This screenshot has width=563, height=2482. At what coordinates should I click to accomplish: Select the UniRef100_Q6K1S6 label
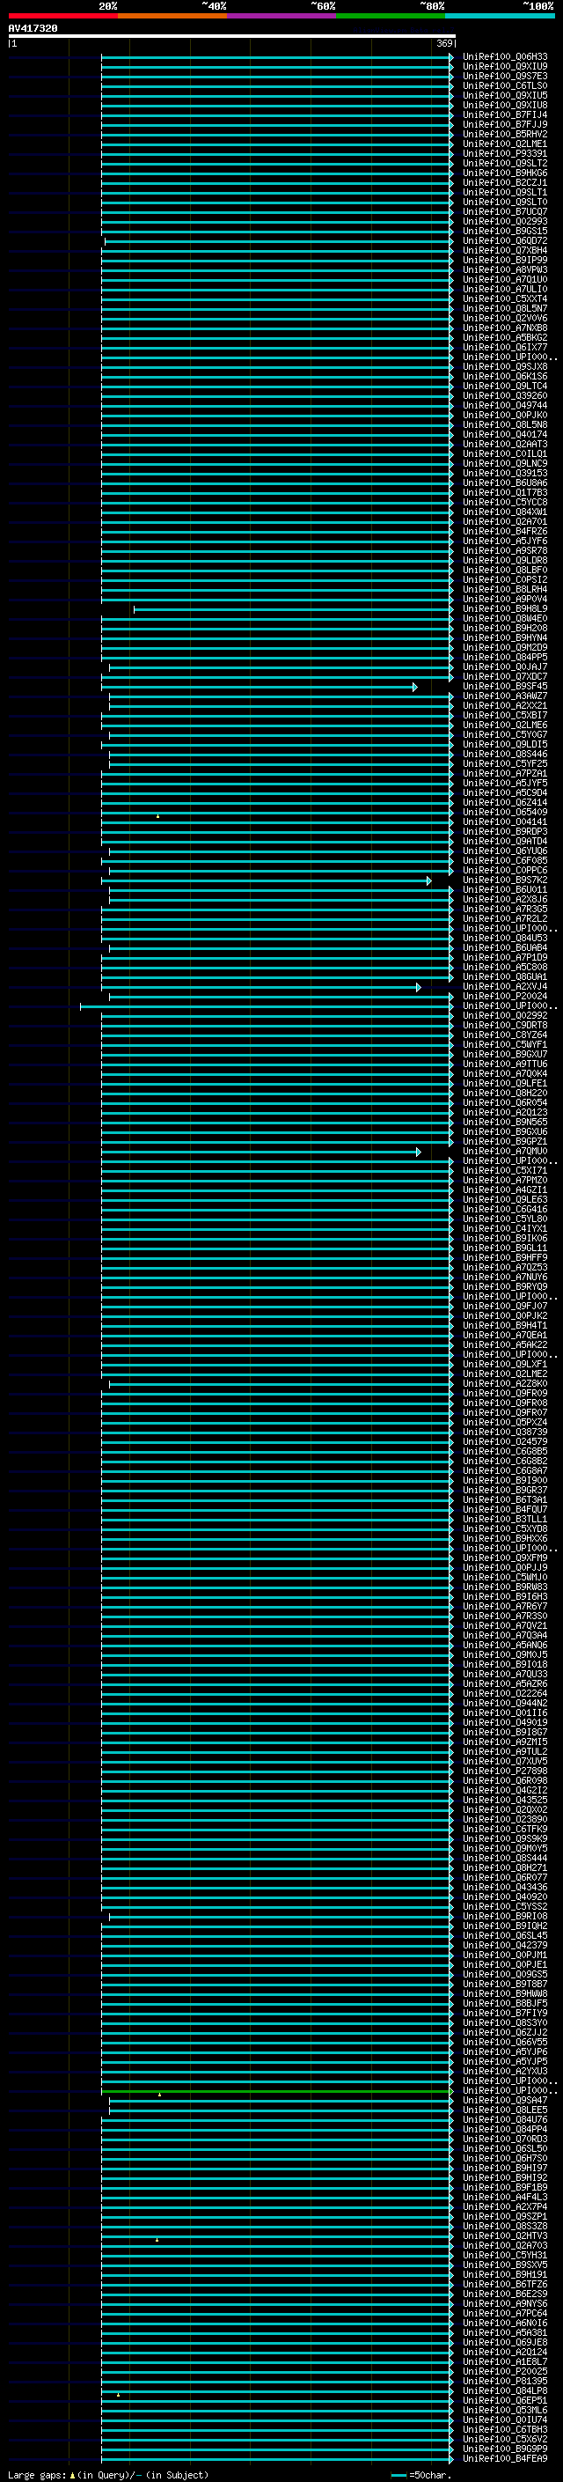pyautogui.click(x=505, y=377)
